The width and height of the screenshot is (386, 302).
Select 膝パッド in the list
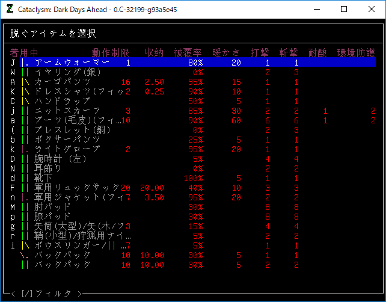(53, 217)
